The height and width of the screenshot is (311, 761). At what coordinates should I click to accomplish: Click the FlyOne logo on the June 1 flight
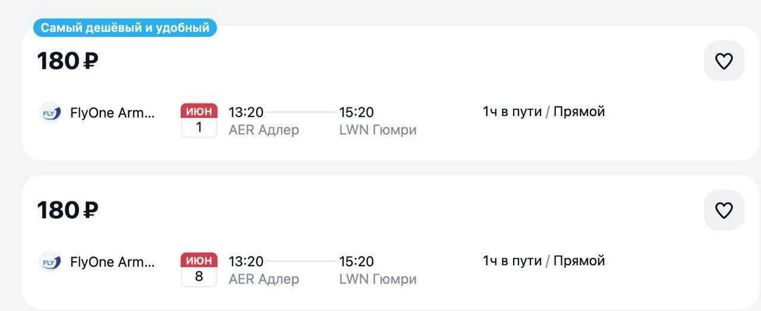[x=50, y=112]
